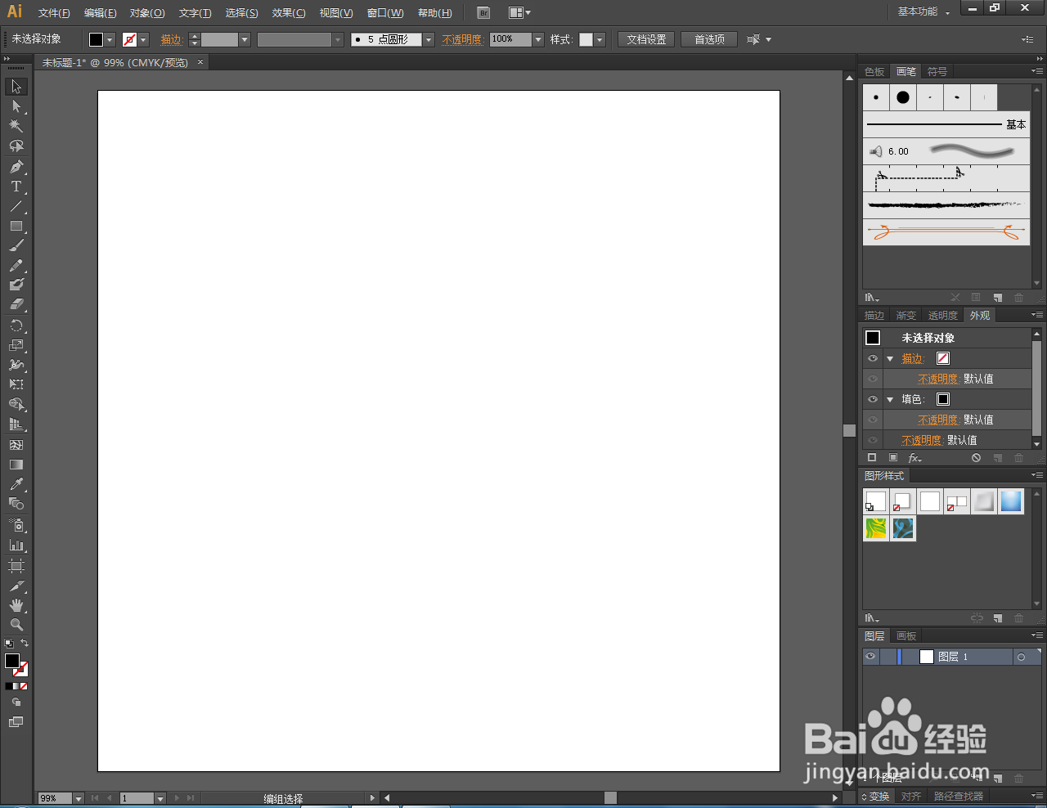The height and width of the screenshot is (808, 1047).
Task: Toggle visibility of 图层 1 layer
Action: tap(870, 657)
